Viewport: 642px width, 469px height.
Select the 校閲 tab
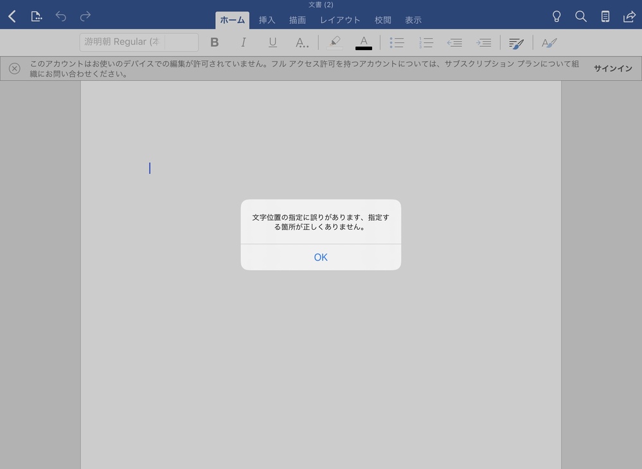[x=383, y=20]
